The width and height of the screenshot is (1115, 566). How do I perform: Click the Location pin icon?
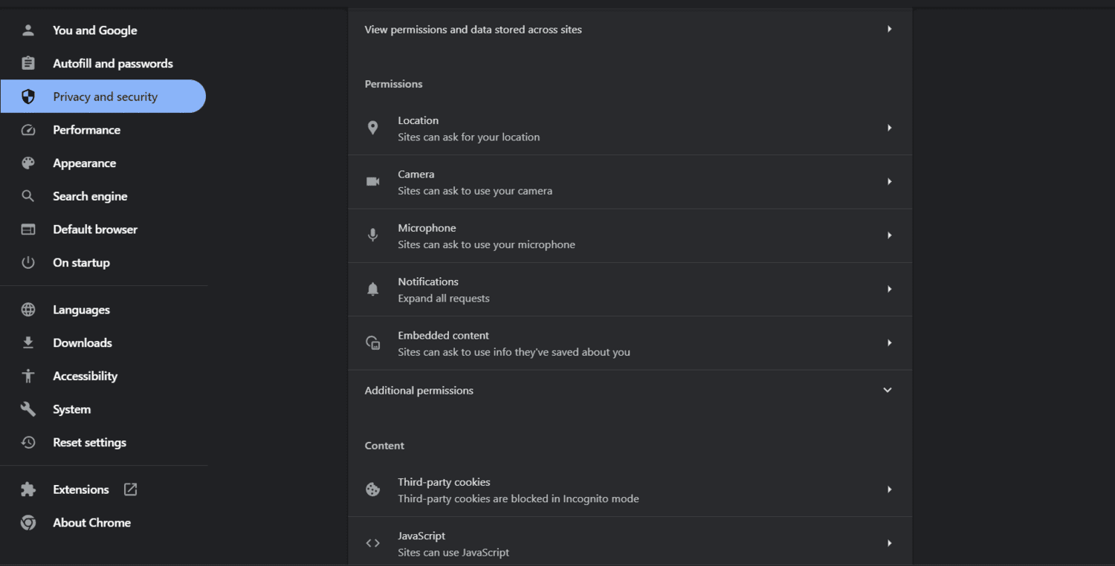point(373,128)
